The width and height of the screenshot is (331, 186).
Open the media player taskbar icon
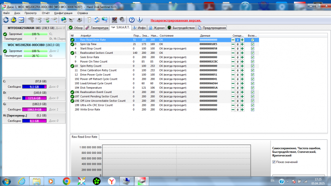tap(51, 181)
